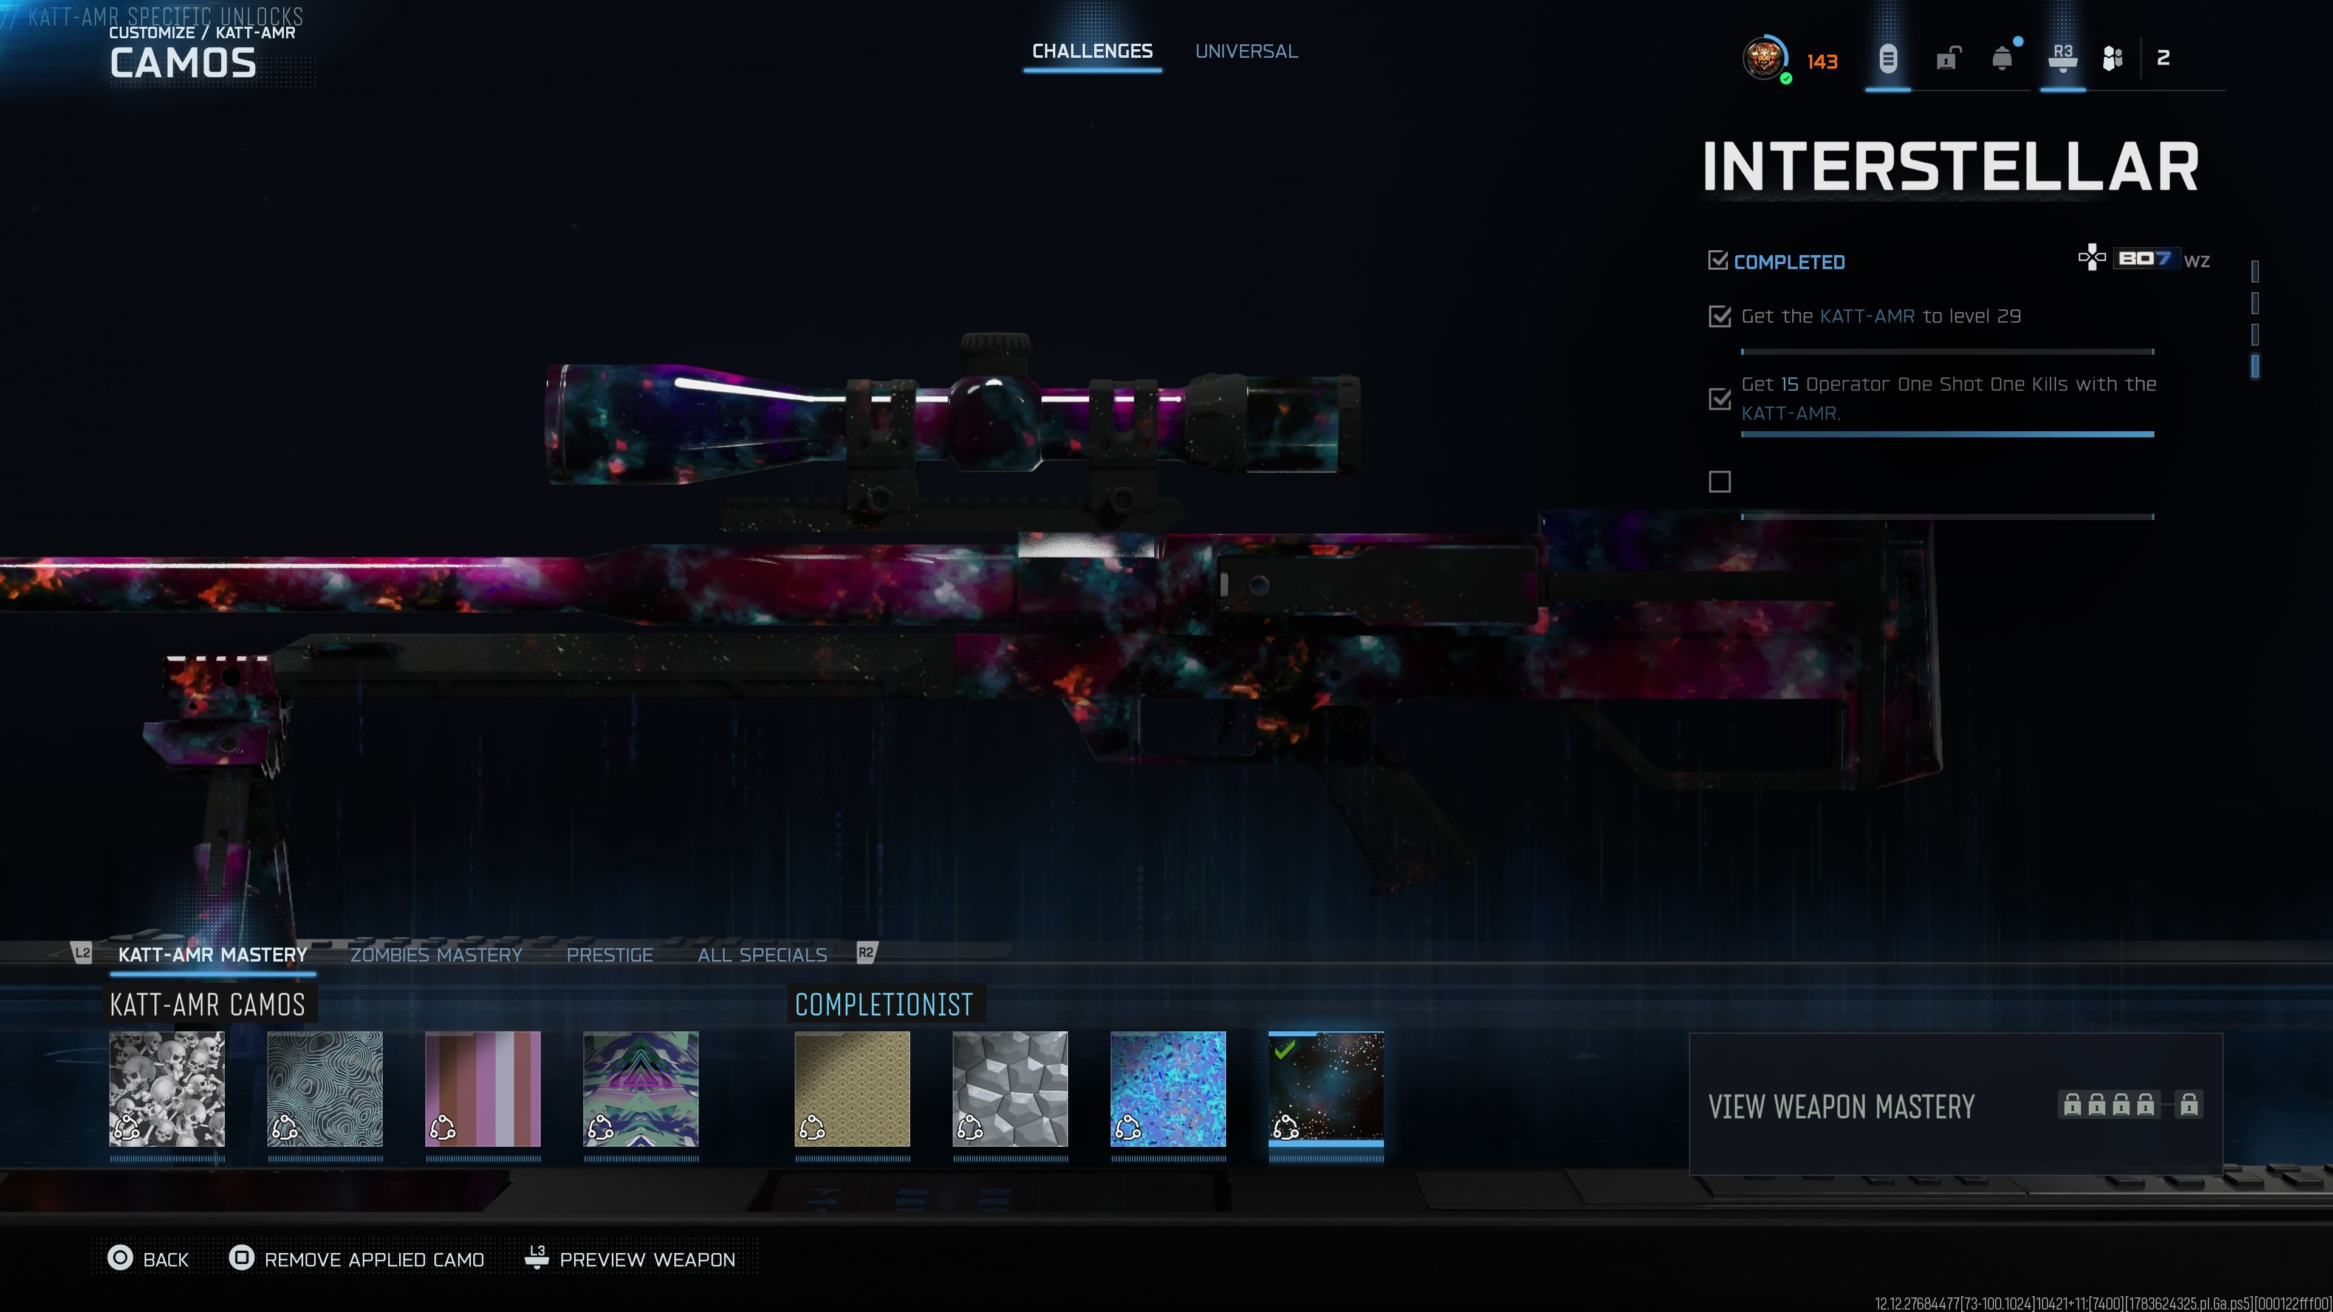The image size is (2333, 1312).
Task: Toggle the Completed checkbox
Action: pyautogui.click(x=1717, y=261)
